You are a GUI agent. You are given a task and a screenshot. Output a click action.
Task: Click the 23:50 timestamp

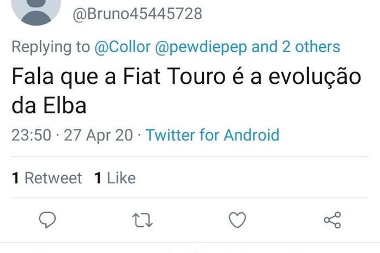pyautogui.click(x=31, y=134)
